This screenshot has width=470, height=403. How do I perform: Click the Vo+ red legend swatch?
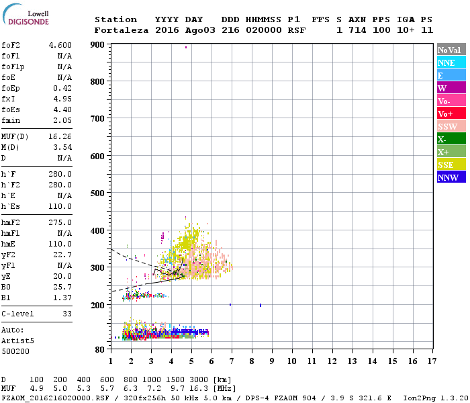(x=451, y=114)
